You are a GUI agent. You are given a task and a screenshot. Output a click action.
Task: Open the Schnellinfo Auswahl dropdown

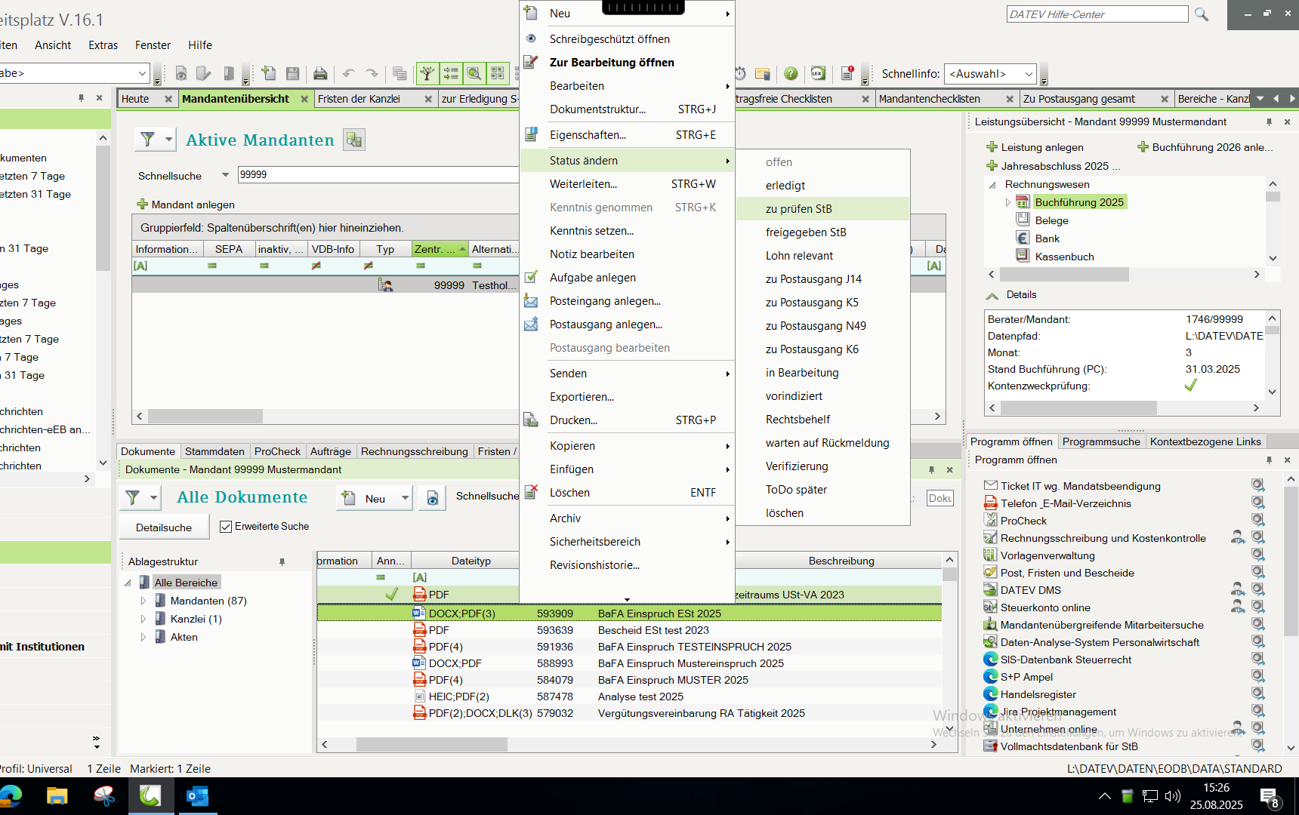click(1029, 74)
